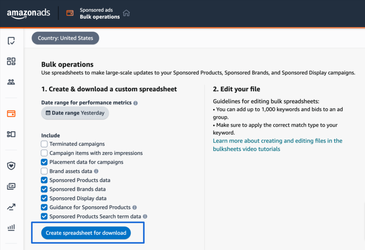
Task: Open the audiences people sidebar icon
Action: (11, 82)
